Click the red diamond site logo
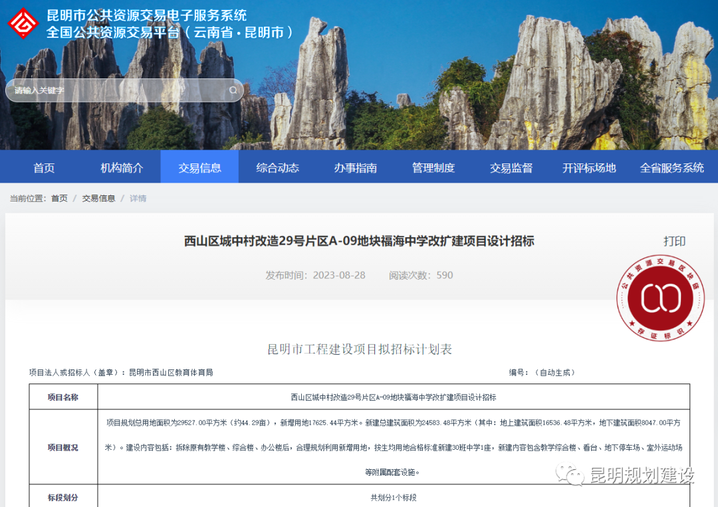This screenshot has height=507, width=718. coord(25,23)
